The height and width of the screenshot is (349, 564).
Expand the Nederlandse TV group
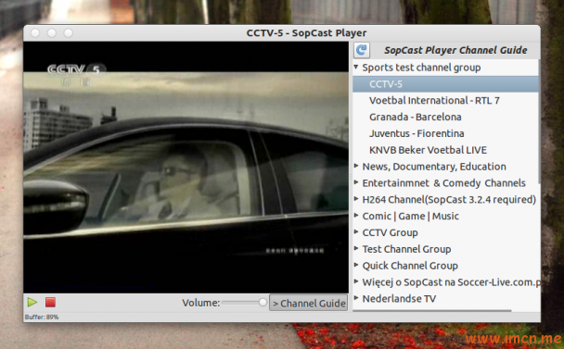[355, 298]
